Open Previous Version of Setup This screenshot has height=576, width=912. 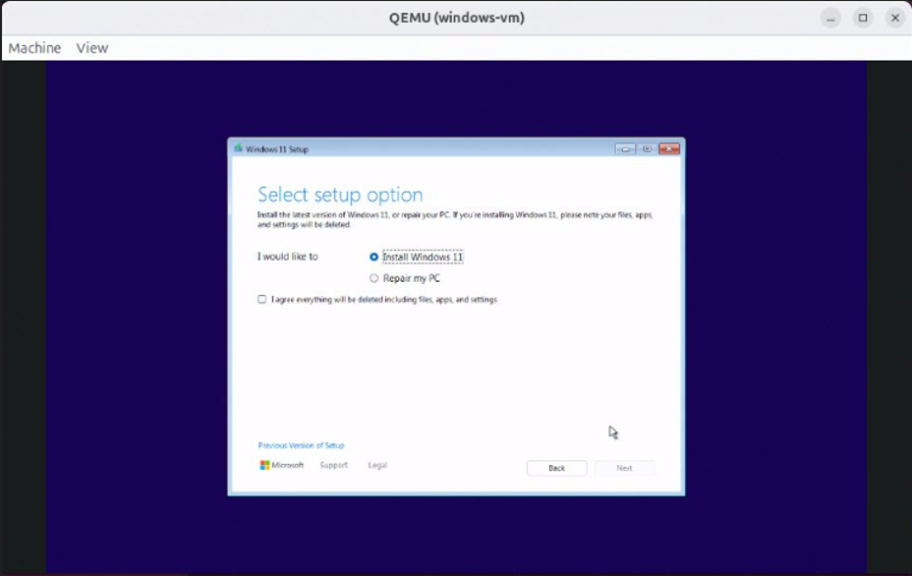pos(300,444)
